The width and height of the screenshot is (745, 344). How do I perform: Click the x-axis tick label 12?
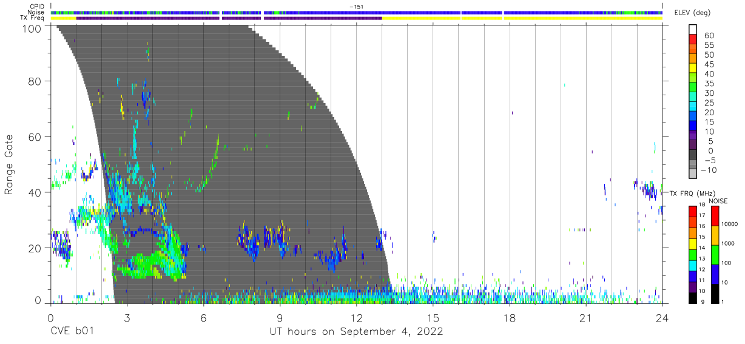click(x=356, y=317)
